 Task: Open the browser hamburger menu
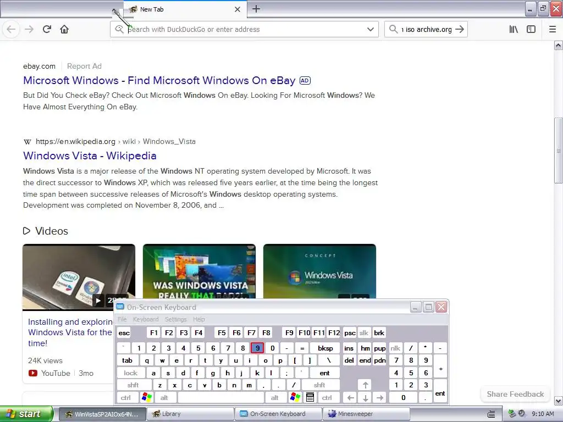pyautogui.click(x=553, y=29)
